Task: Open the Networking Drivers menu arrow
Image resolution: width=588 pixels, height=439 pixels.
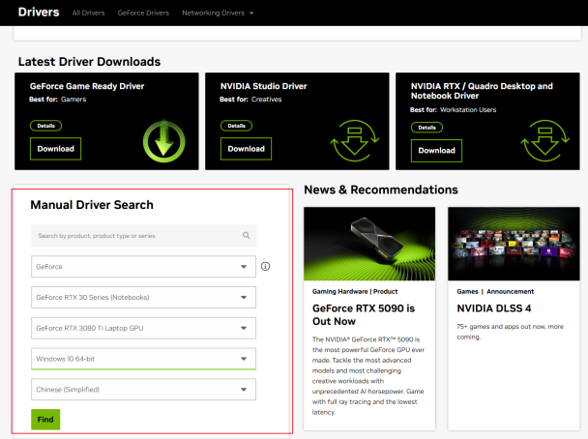Action: (x=251, y=14)
